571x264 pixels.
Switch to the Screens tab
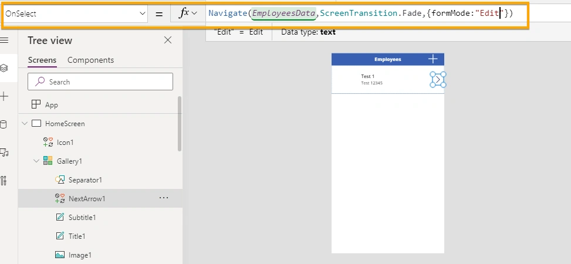tap(42, 60)
